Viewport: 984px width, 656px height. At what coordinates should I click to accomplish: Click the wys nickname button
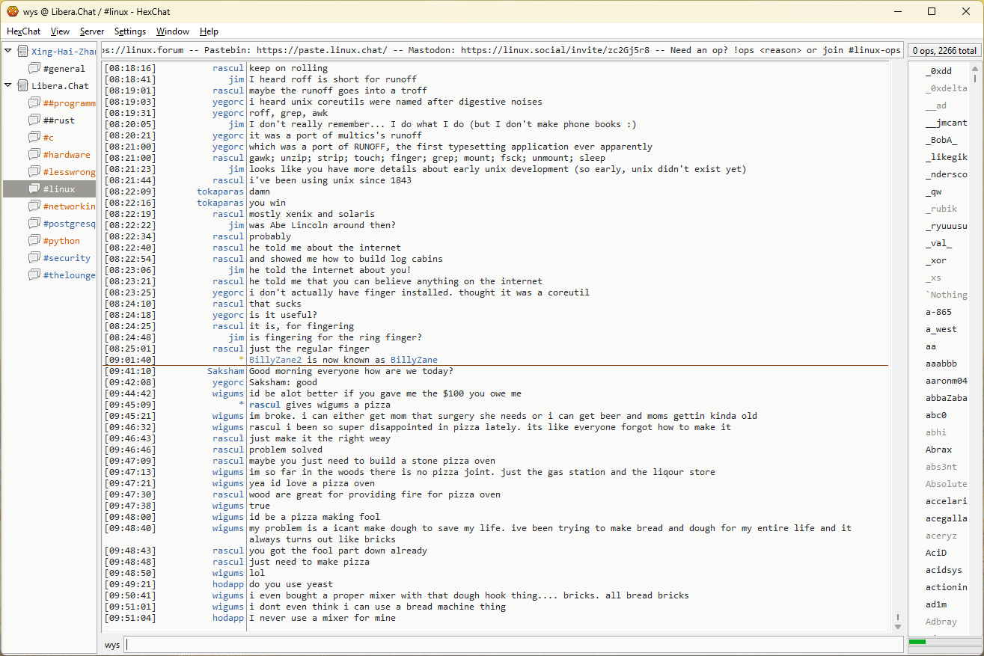pos(112,645)
